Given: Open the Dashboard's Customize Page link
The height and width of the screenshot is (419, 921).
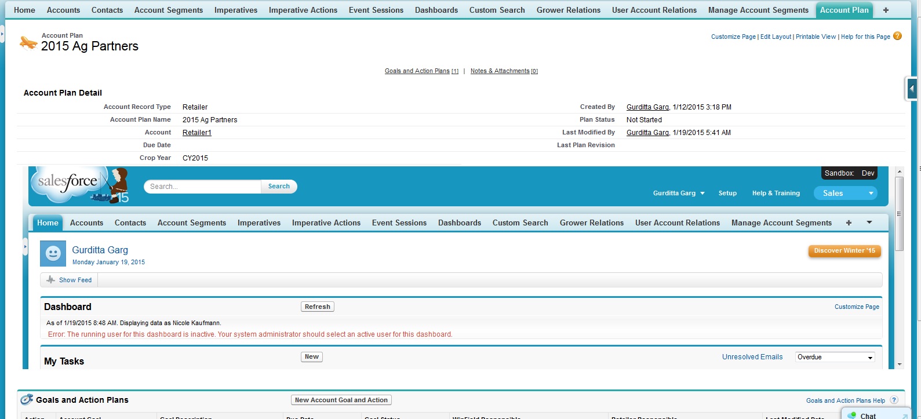Looking at the screenshot, I should [857, 307].
